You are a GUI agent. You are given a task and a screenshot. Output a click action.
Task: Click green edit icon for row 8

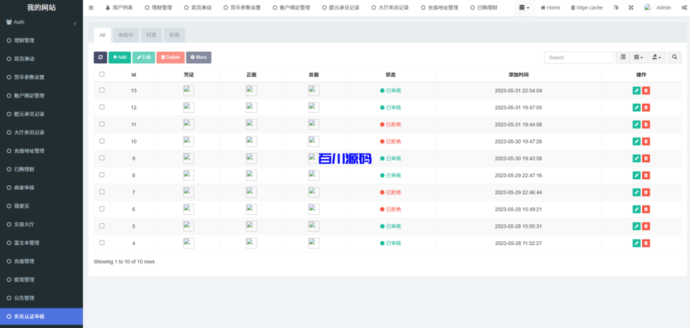636,175
